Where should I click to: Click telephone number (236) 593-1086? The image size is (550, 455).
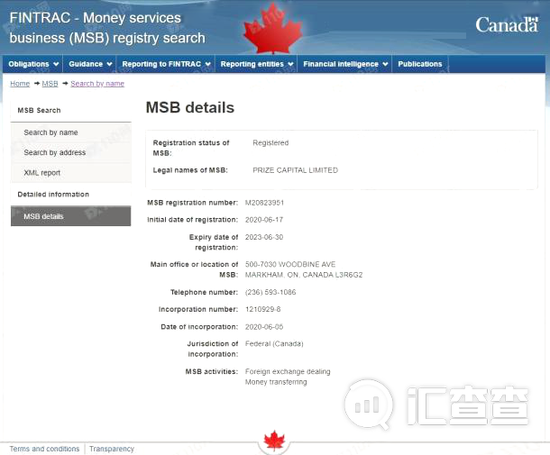point(270,292)
